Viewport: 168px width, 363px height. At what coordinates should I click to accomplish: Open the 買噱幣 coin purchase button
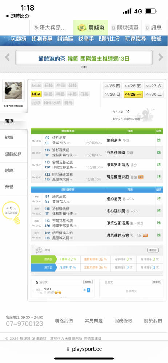tap(91, 28)
